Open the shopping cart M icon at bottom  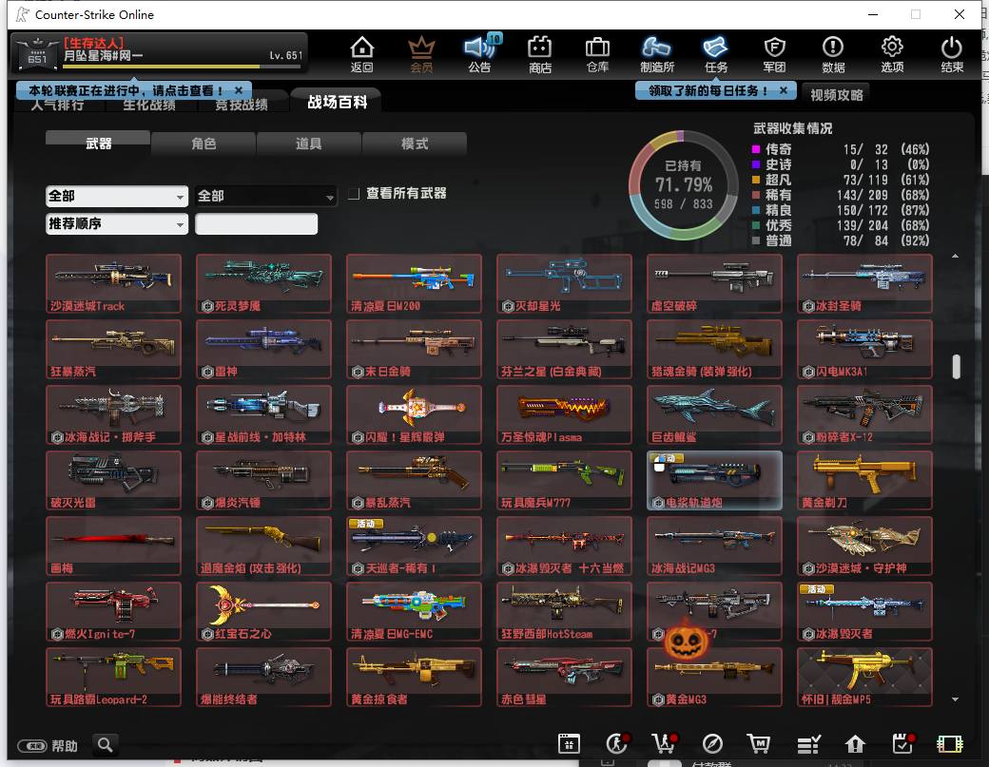[758, 744]
